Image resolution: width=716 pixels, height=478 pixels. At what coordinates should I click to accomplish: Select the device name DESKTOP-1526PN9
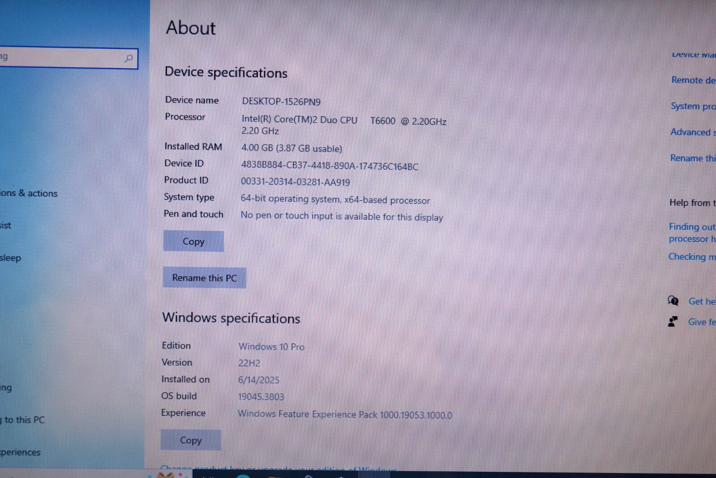point(281,102)
